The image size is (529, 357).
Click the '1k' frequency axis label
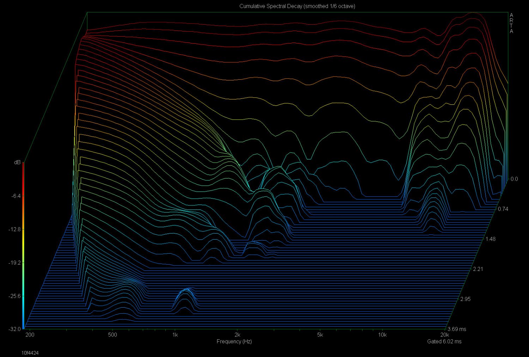coord(175,335)
